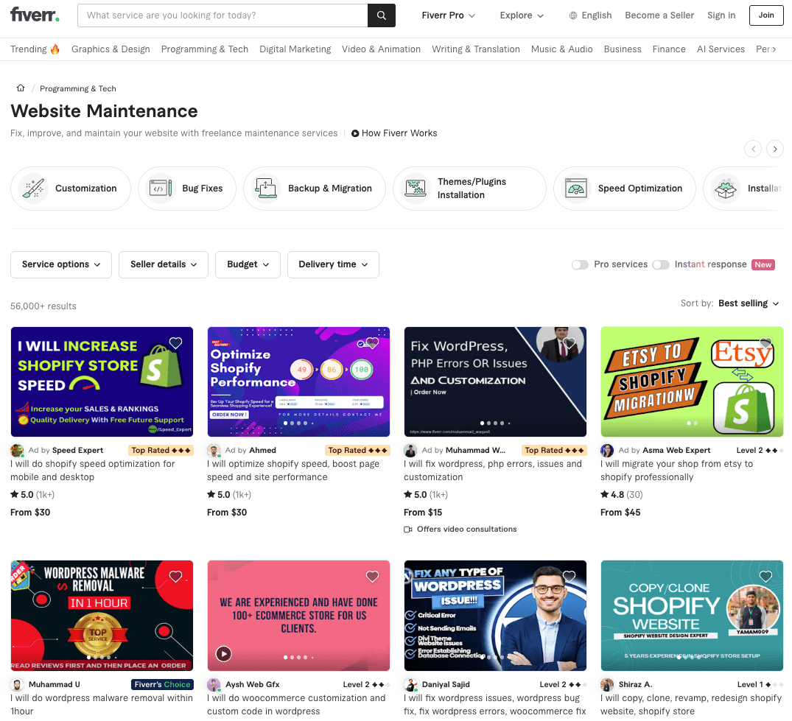Expand the Fiverr Pro menu

[x=449, y=15]
